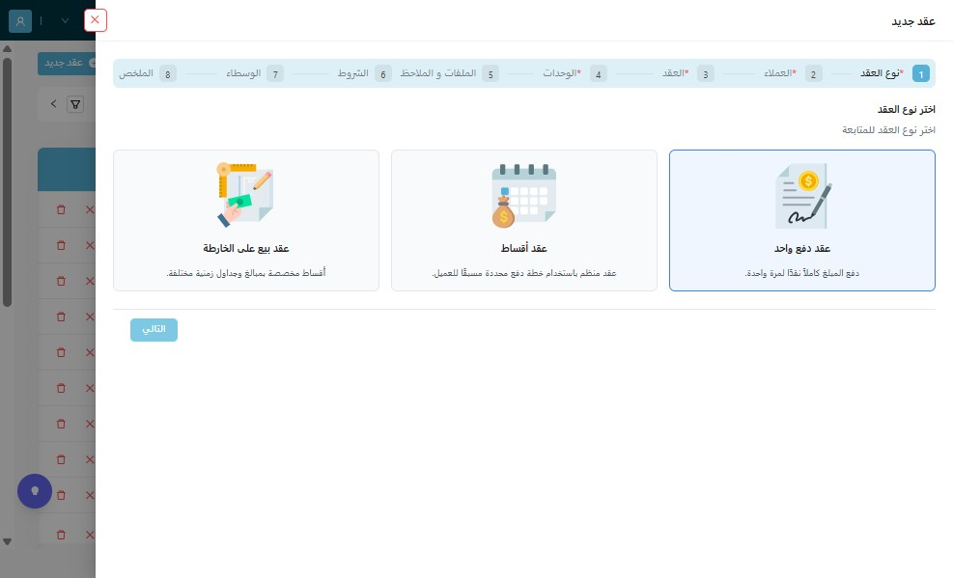
Task: Click the التالي next button
Action: 154,330
